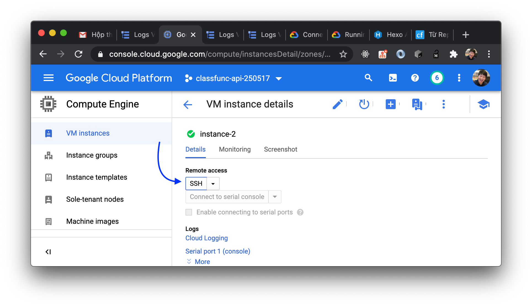Click the search magnifier icon
Screen dimensions: 532x307
point(368,78)
